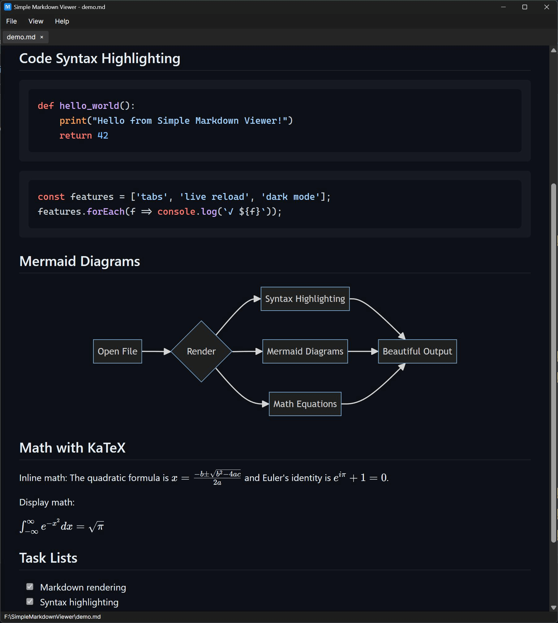Click the Mermaid Diagrams diagram node

pos(305,351)
